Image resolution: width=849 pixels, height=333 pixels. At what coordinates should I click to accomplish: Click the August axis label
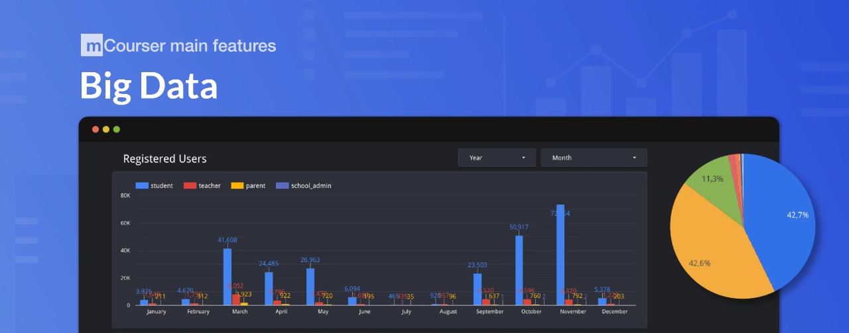tap(448, 312)
